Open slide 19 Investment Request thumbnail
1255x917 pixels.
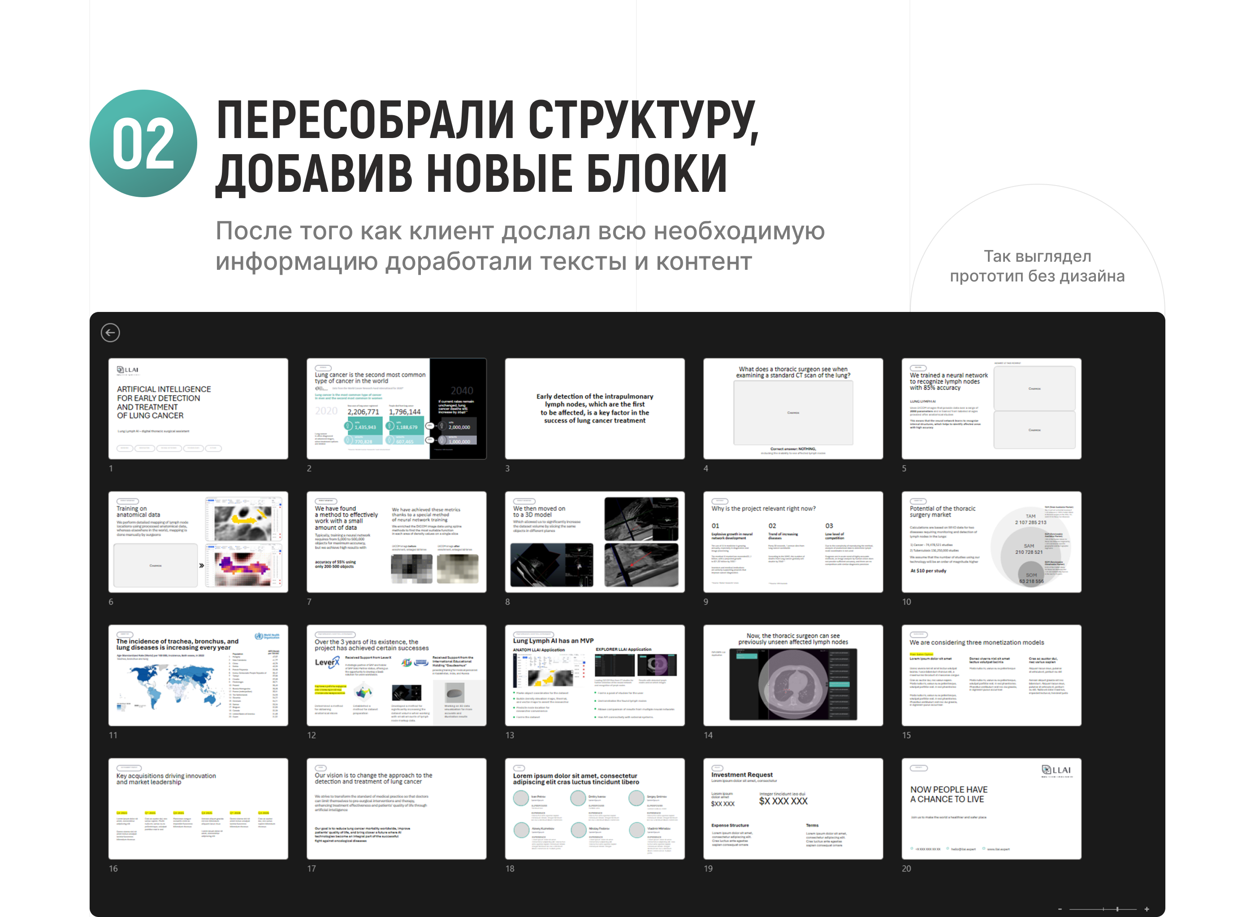(x=792, y=809)
